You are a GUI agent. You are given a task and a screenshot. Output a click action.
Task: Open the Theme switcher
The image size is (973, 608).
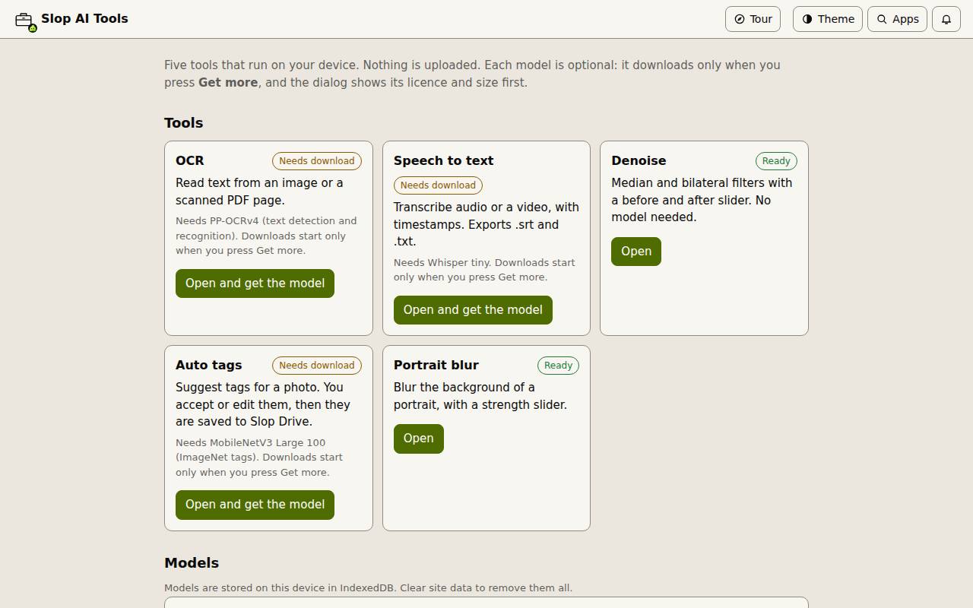pyautogui.click(x=828, y=19)
